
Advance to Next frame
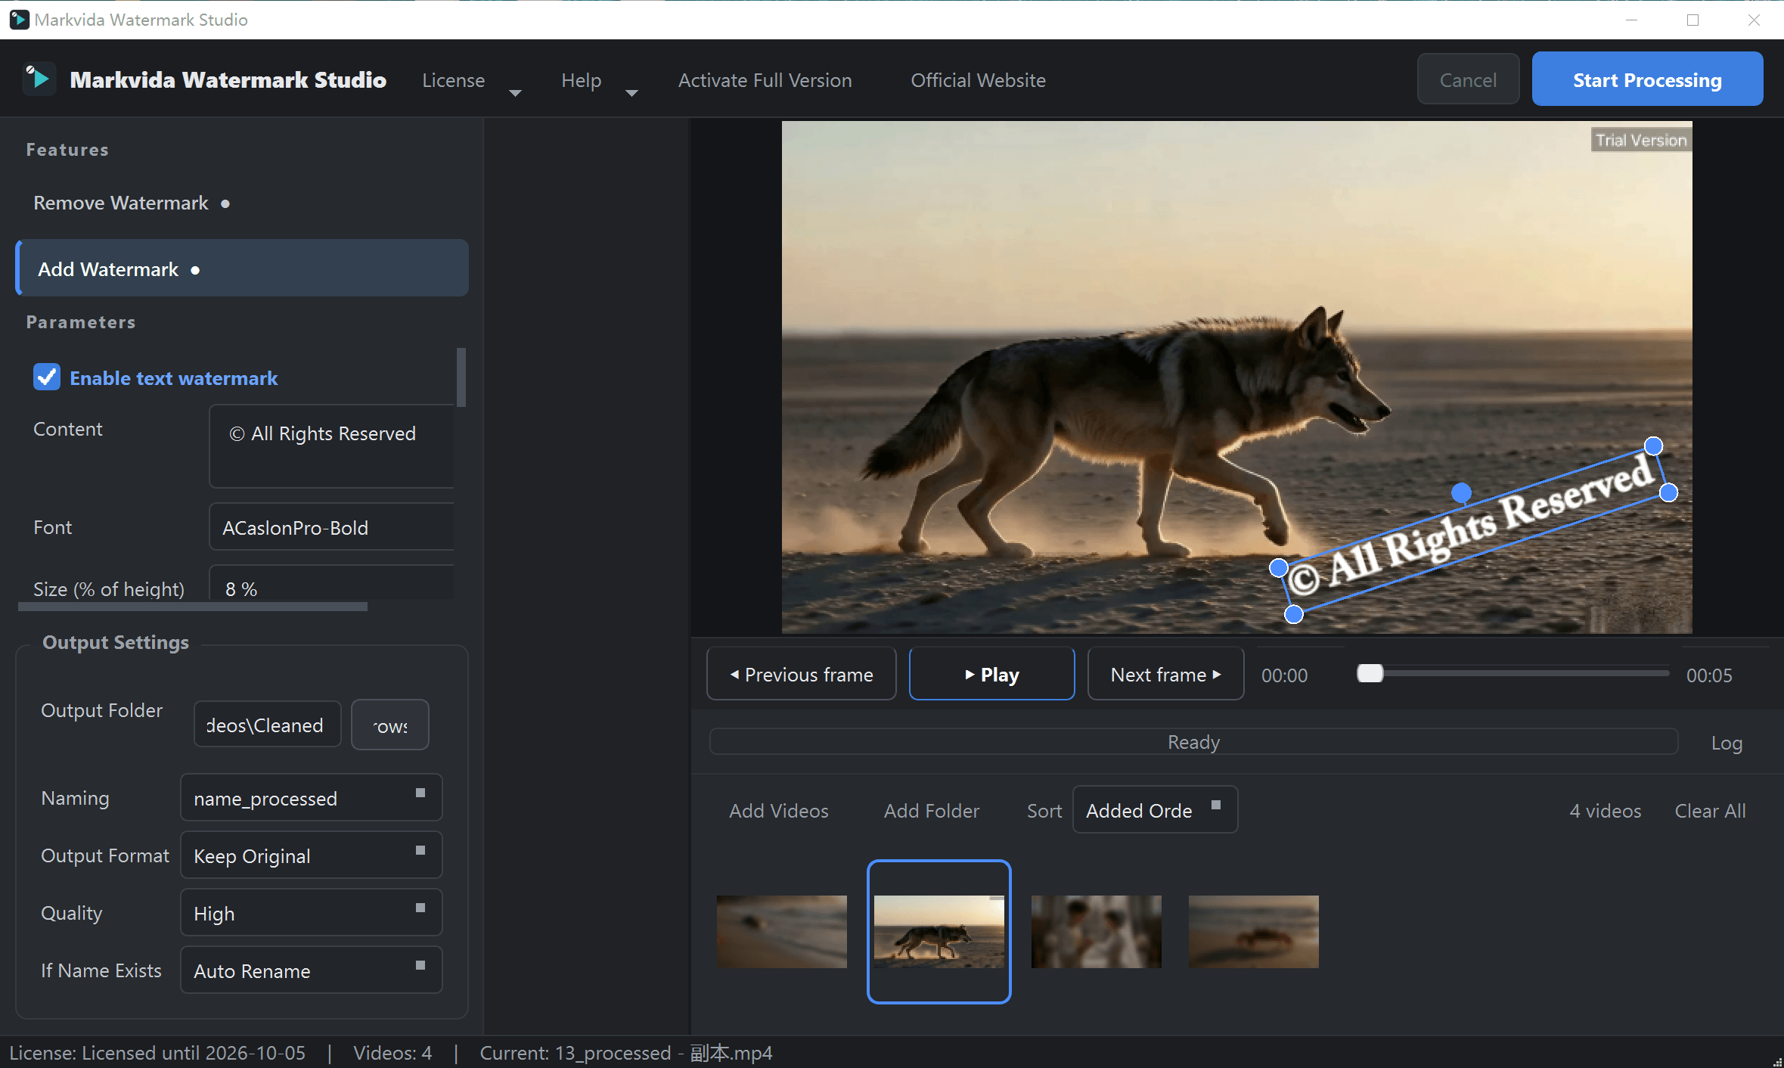(x=1165, y=674)
